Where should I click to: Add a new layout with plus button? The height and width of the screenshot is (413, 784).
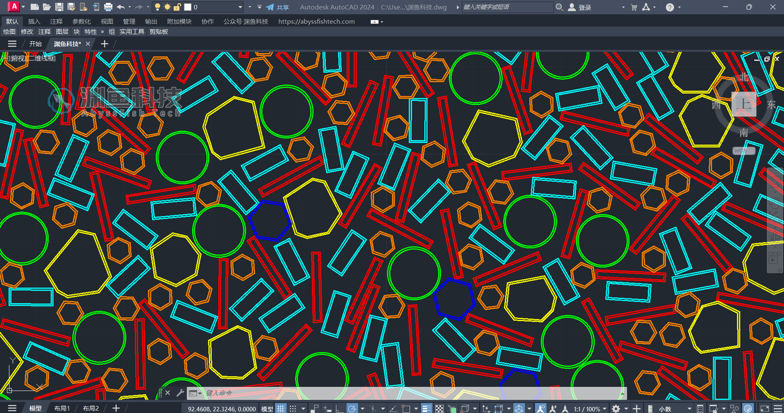click(x=116, y=408)
